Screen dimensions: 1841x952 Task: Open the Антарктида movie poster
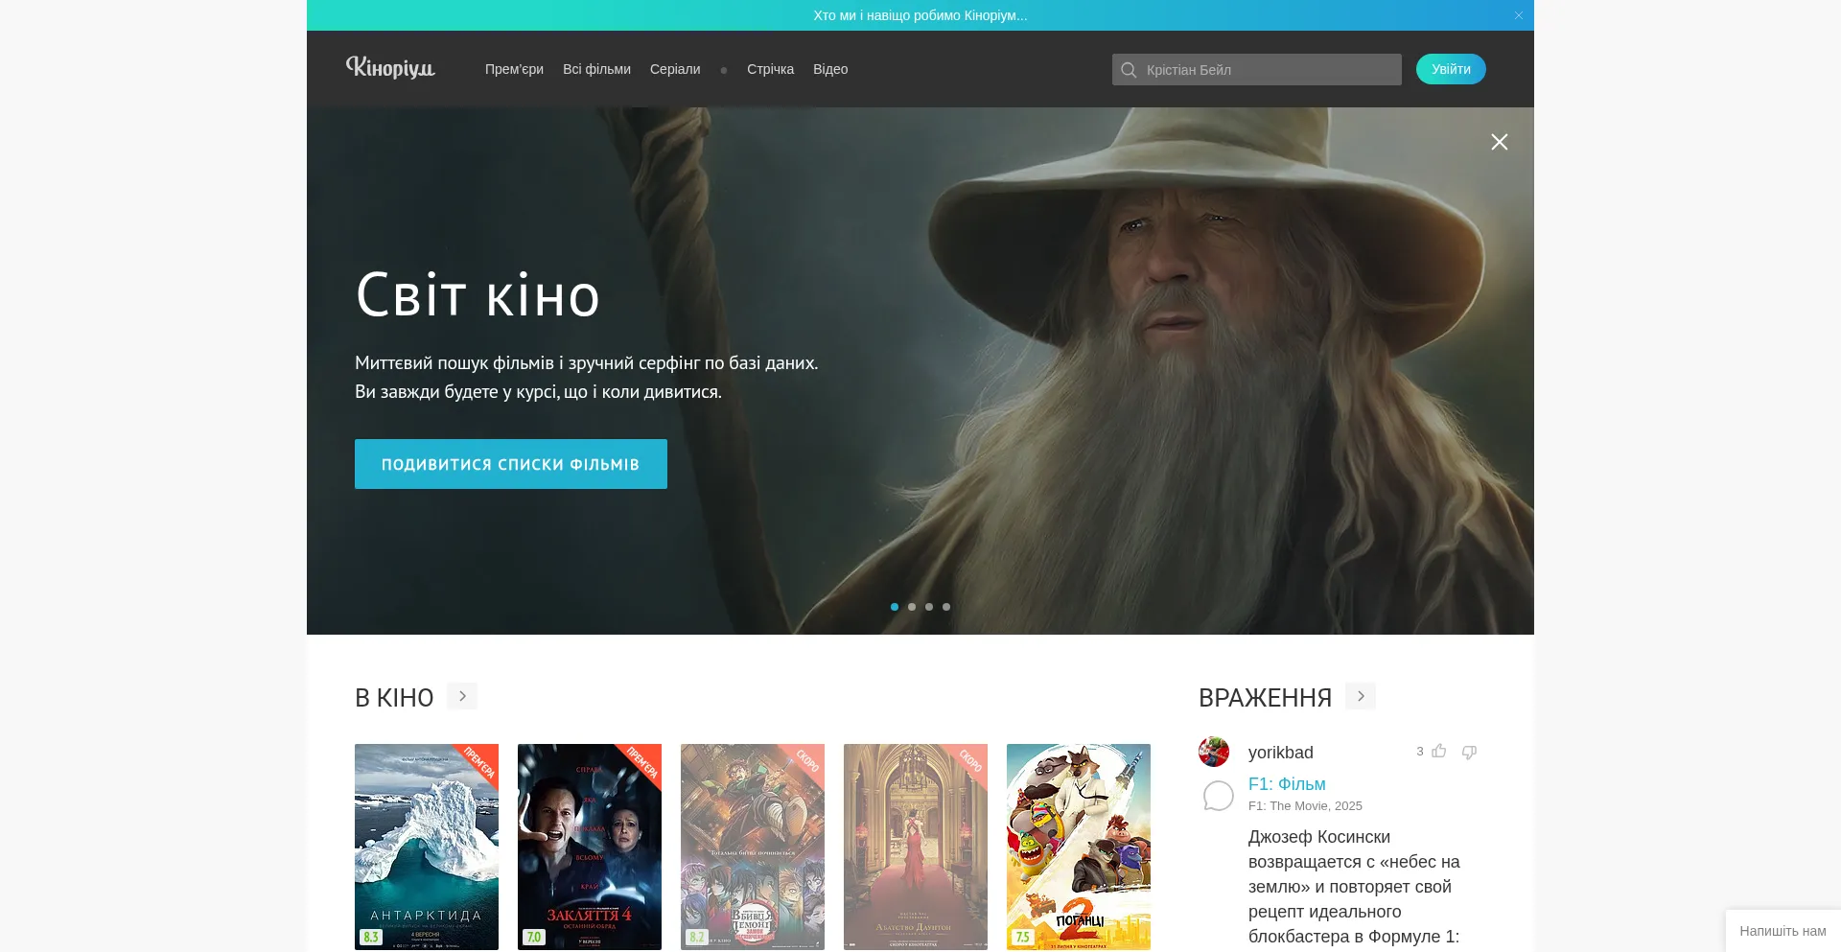pos(427,847)
